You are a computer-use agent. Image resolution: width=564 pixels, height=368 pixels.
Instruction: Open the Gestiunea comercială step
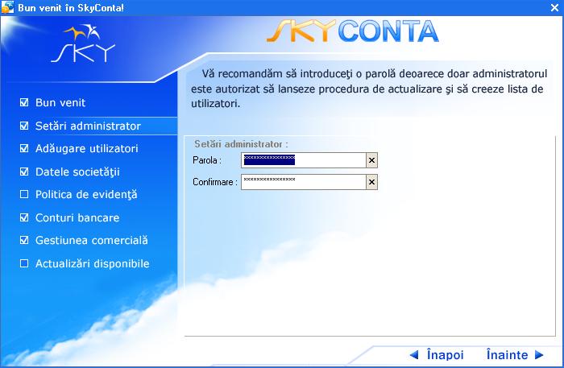point(91,240)
